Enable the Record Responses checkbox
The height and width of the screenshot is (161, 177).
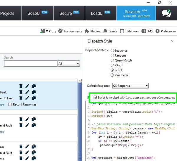coord(10,104)
